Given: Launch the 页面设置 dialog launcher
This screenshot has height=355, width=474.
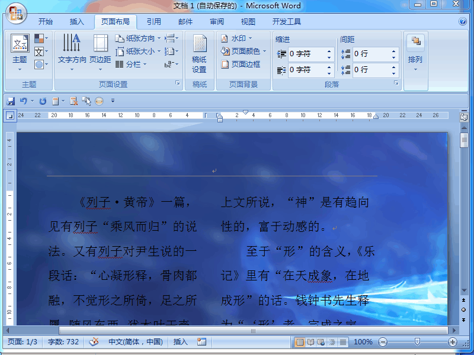Looking at the screenshot, I should (178, 83).
